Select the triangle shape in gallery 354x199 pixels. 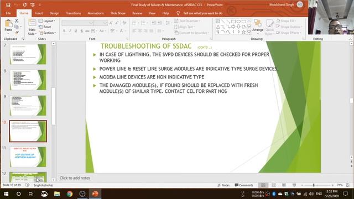218,27
